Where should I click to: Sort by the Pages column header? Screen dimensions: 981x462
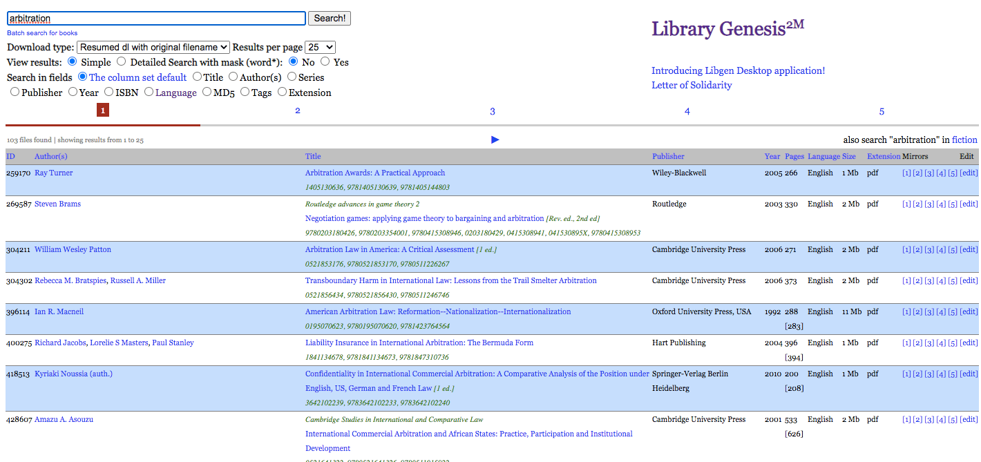click(x=794, y=156)
